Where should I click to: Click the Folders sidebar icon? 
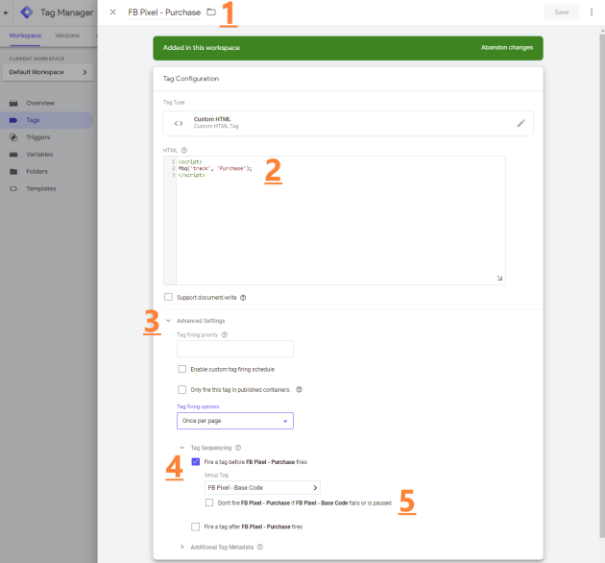[13, 171]
